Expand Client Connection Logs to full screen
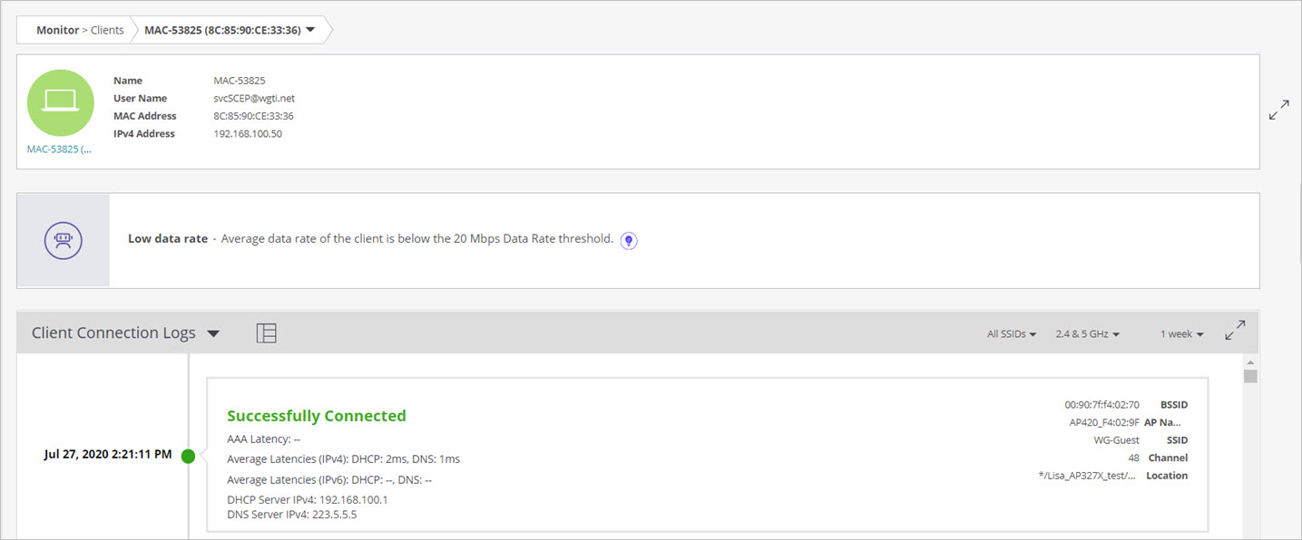 (1235, 330)
